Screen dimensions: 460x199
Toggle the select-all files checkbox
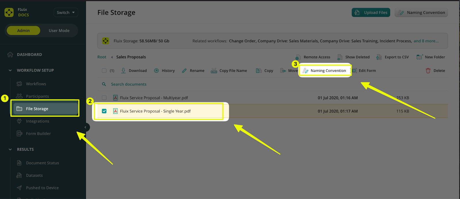click(104, 71)
